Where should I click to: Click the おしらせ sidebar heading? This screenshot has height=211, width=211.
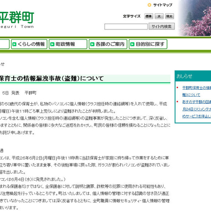184,76
